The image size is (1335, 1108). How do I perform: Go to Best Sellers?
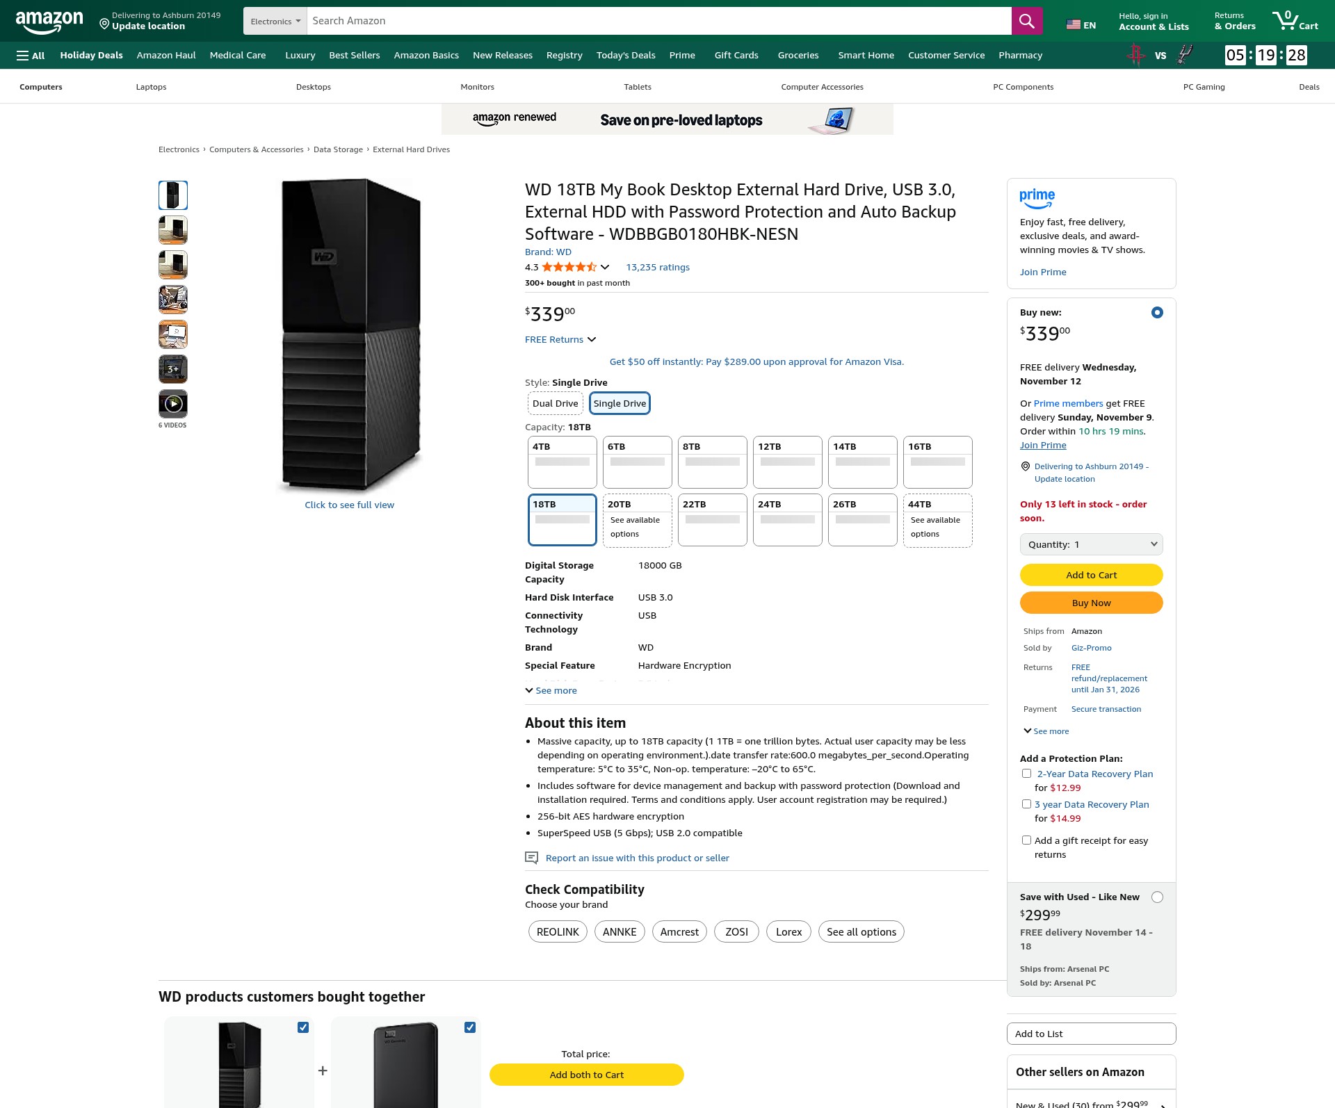(355, 56)
